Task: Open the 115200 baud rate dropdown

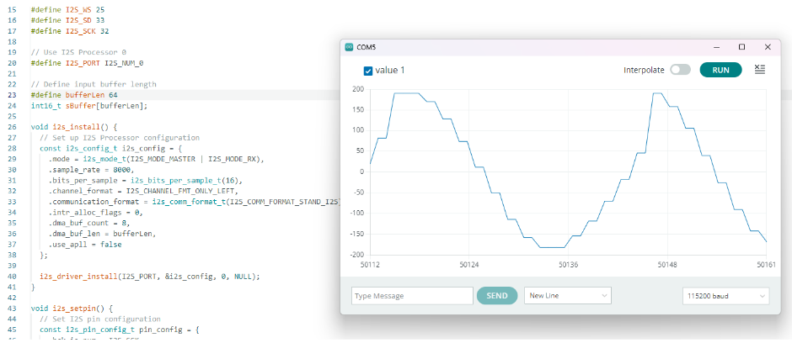Action: [725, 296]
